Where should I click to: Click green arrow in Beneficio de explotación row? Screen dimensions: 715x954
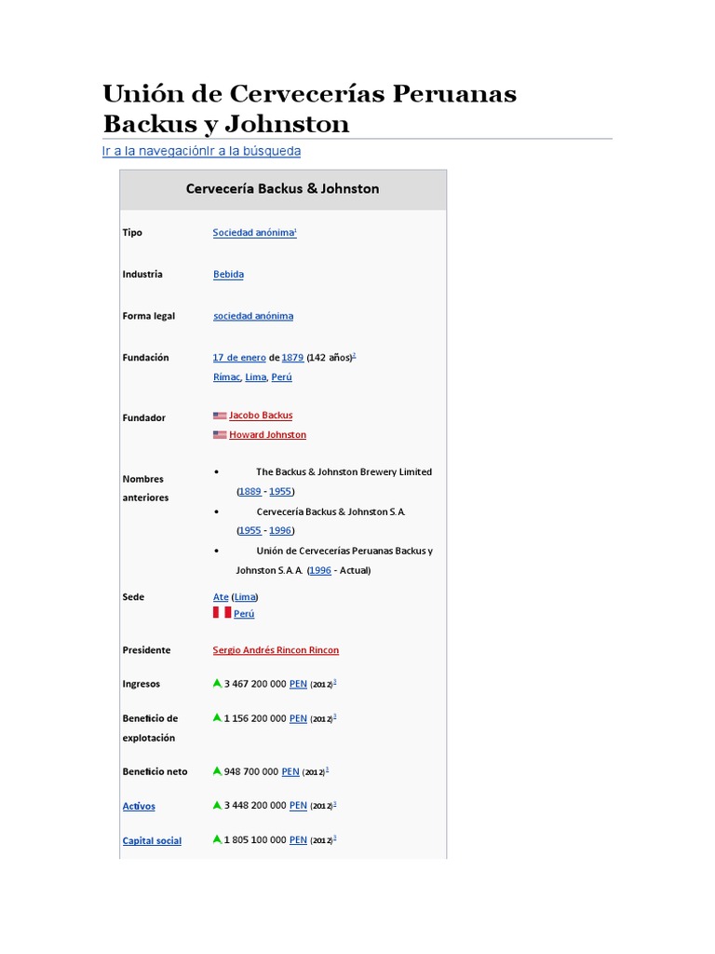coord(217,718)
